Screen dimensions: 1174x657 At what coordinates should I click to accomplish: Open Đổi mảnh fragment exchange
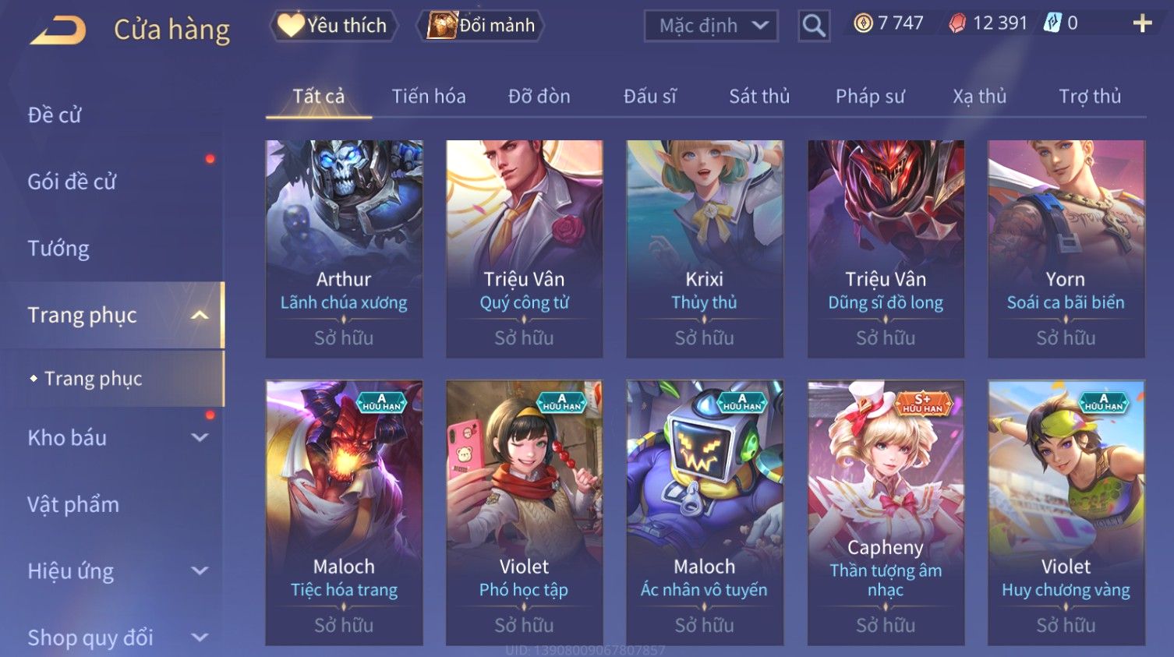coord(481,26)
